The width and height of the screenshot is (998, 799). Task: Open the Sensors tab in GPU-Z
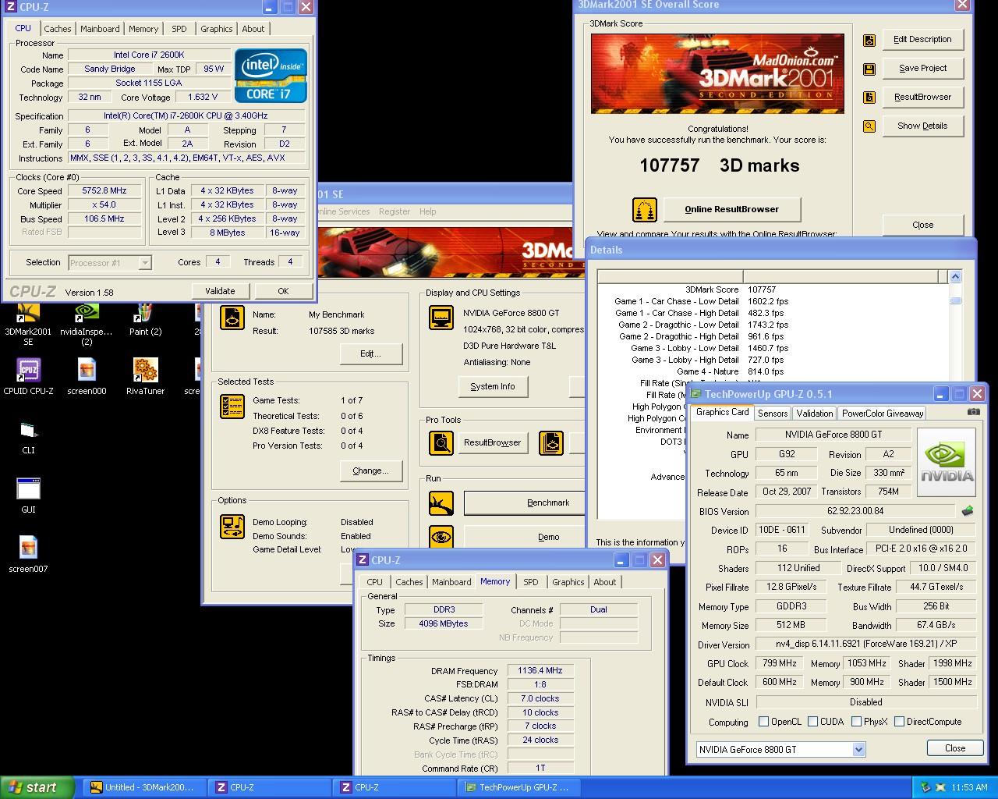(773, 414)
